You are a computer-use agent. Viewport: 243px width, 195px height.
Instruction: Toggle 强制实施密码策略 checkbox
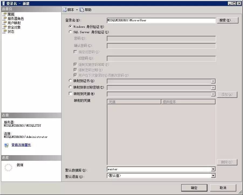[75, 64]
